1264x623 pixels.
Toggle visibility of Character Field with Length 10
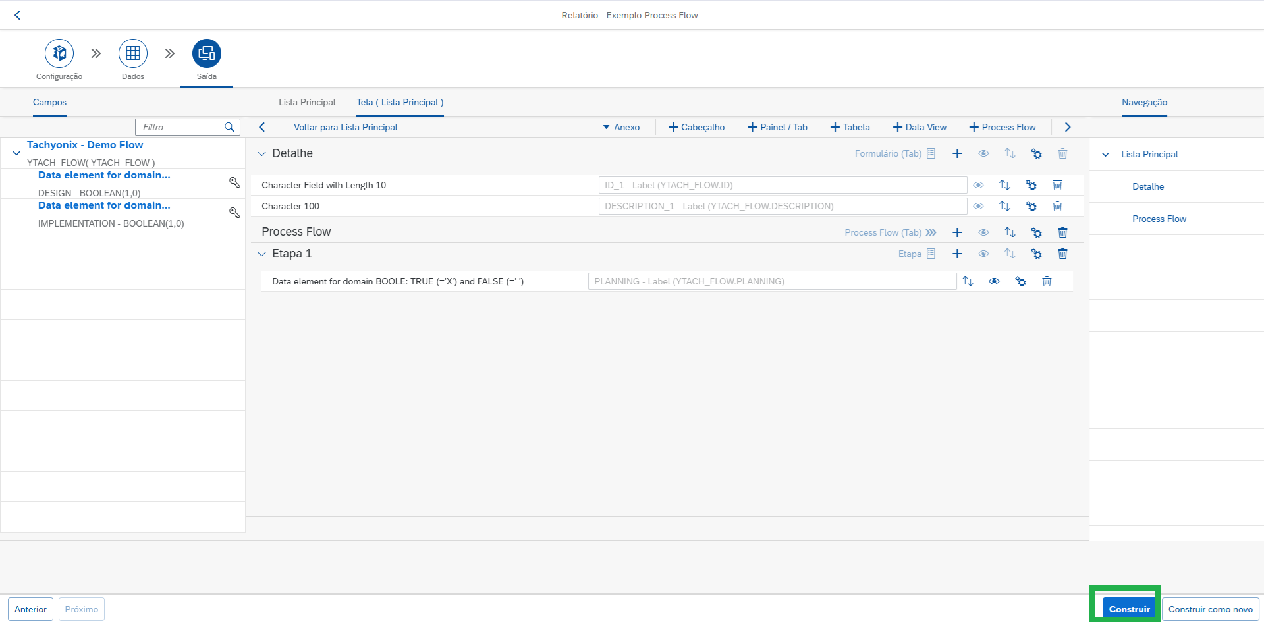tap(978, 185)
